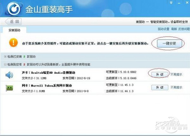Click the 发布日期：2011-9-8 text
This screenshot has height=136, width=190.
pos(75,91)
